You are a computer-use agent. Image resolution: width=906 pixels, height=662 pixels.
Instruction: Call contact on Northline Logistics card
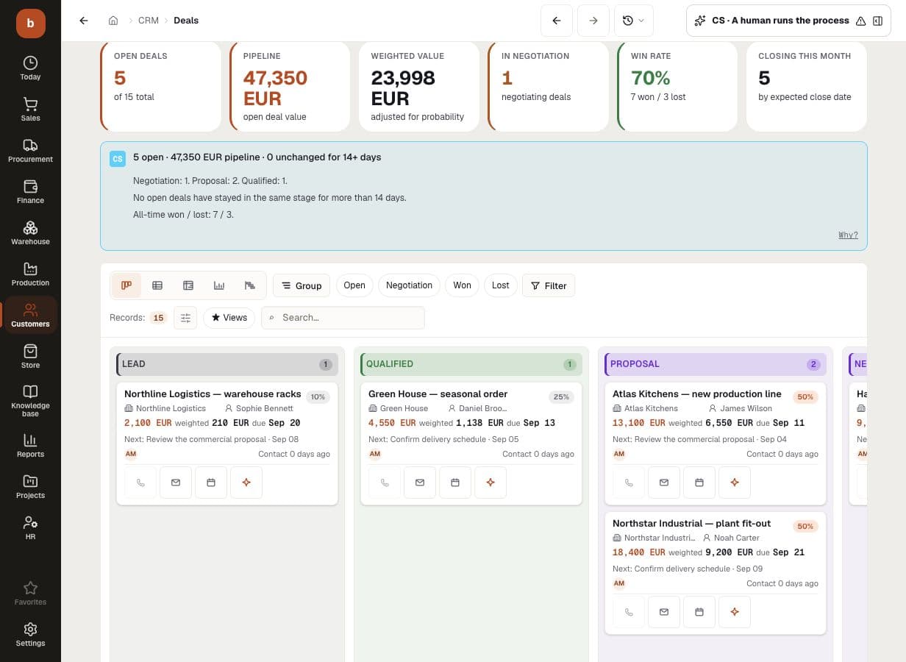coord(140,483)
